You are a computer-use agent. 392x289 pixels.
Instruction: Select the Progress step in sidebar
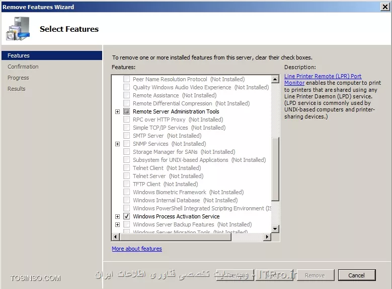pos(18,78)
